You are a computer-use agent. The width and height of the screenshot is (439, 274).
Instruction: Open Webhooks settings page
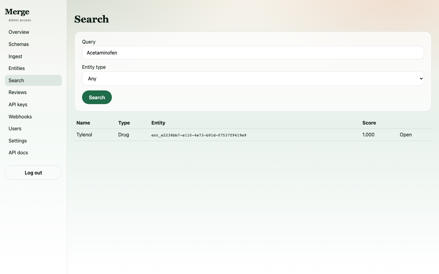[33, 117]
